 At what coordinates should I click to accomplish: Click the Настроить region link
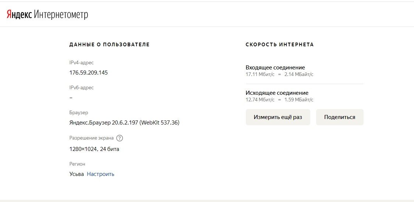point(100,174)
